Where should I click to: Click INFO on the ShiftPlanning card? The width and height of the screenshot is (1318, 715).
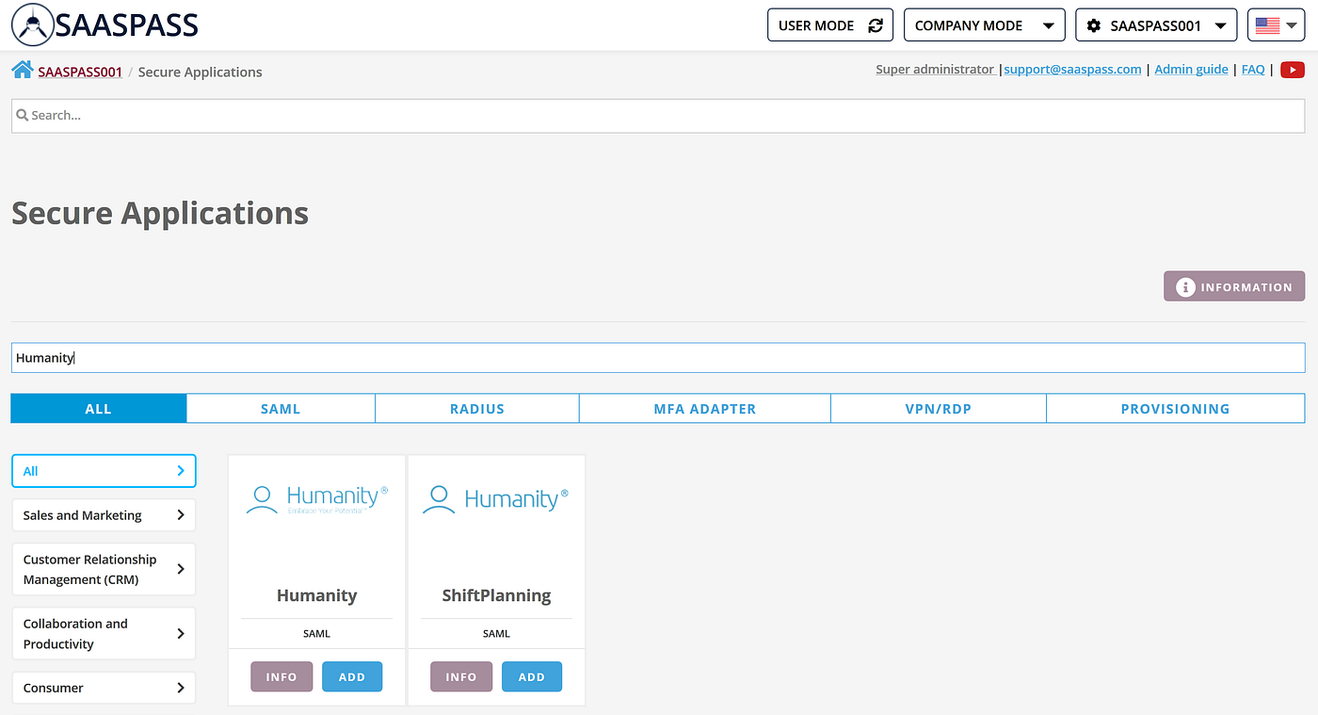[461, 676]
